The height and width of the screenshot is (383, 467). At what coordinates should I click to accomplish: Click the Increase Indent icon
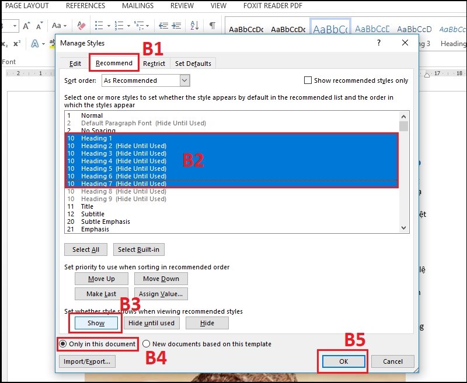pos(176,26)
